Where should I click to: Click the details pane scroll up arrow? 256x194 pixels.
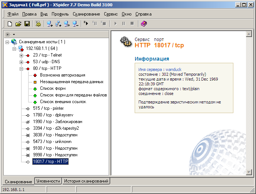[249, 34]
